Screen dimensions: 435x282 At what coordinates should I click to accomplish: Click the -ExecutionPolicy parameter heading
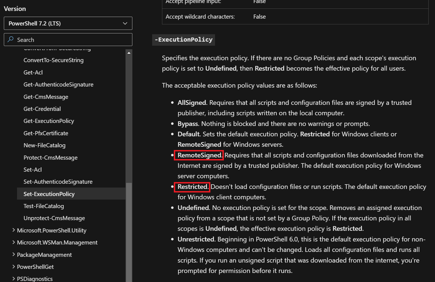pyautogui.click(x=183, y=40)
